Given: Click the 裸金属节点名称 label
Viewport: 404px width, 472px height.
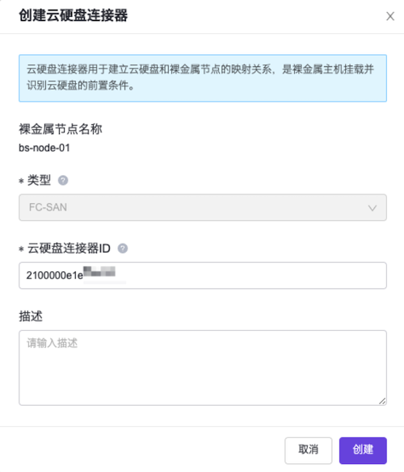Looking at the screenshot, I should pos(61,129).
